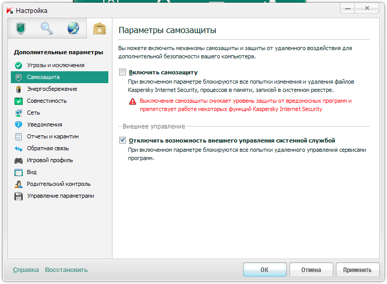Close the Настройка window

367,8
